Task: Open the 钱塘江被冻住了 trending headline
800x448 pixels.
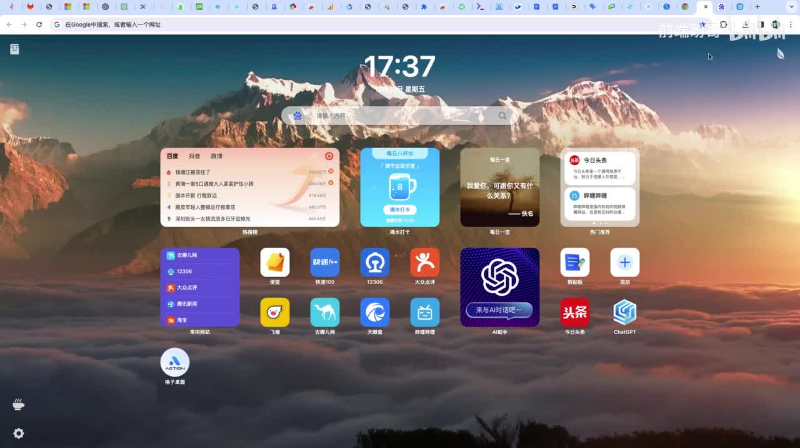Action: [193, 172]
